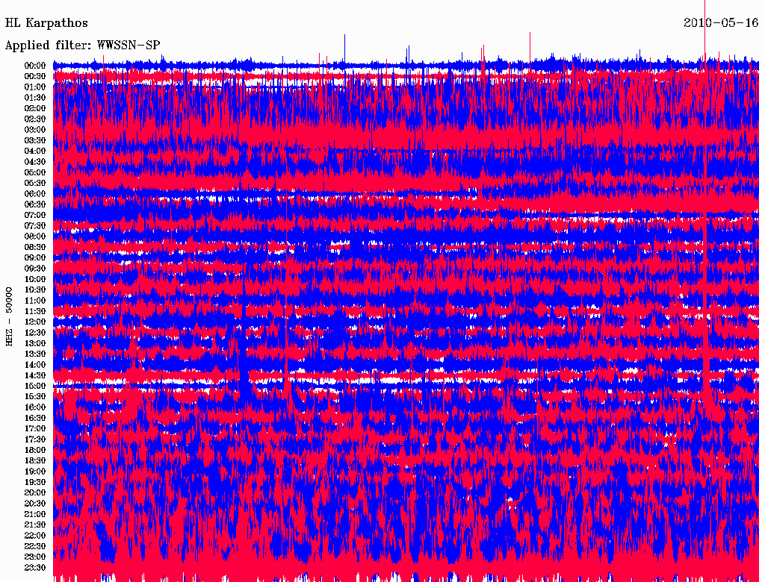
Task: Select the 21:00 time label
Action: pos(35,514)
